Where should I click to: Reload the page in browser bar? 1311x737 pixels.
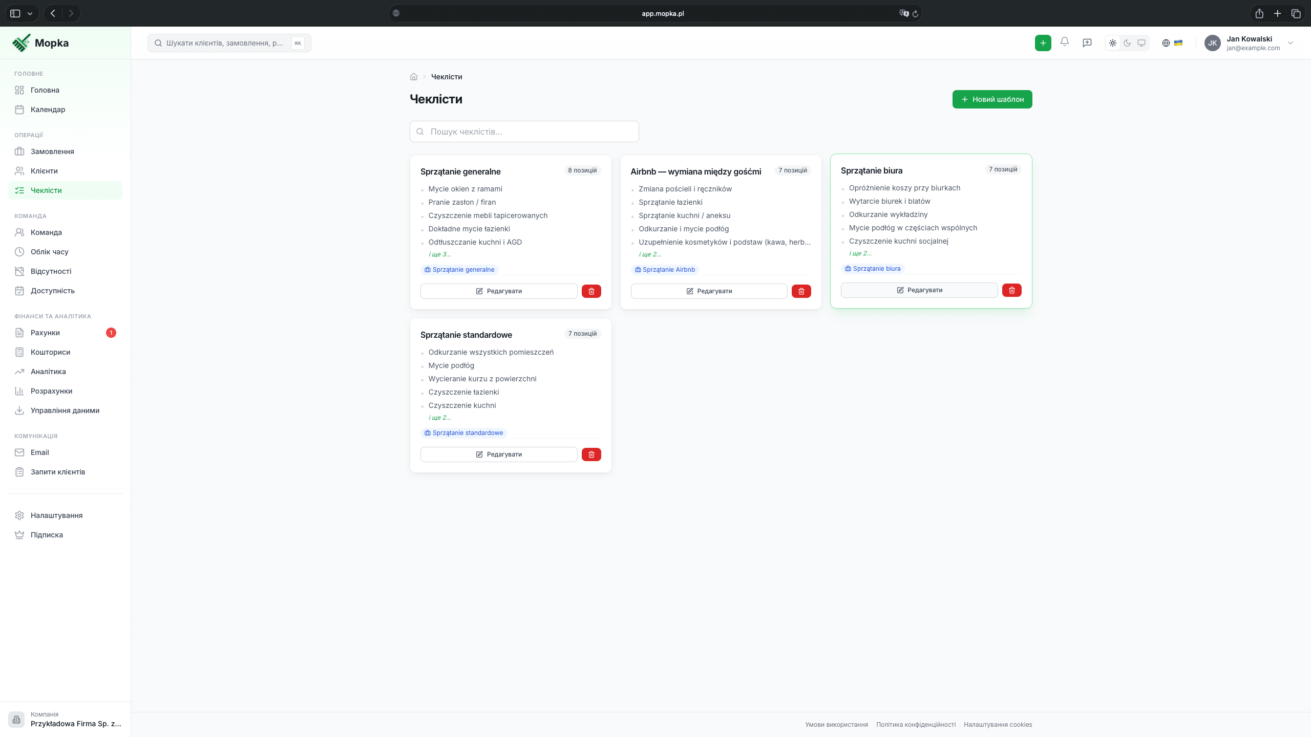(x=915, y=13)
